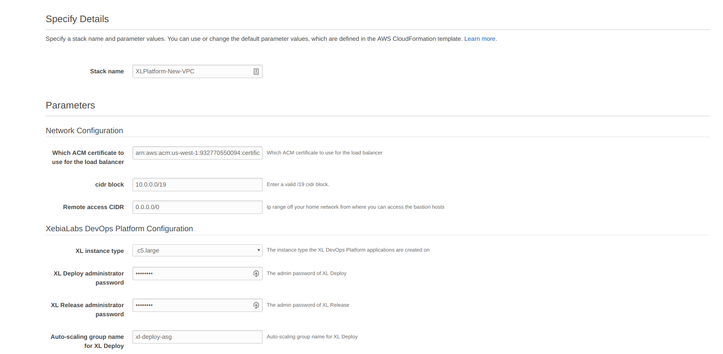Click key icon in XL Deploy password field
Screen dimensions: 723x354
256,273
